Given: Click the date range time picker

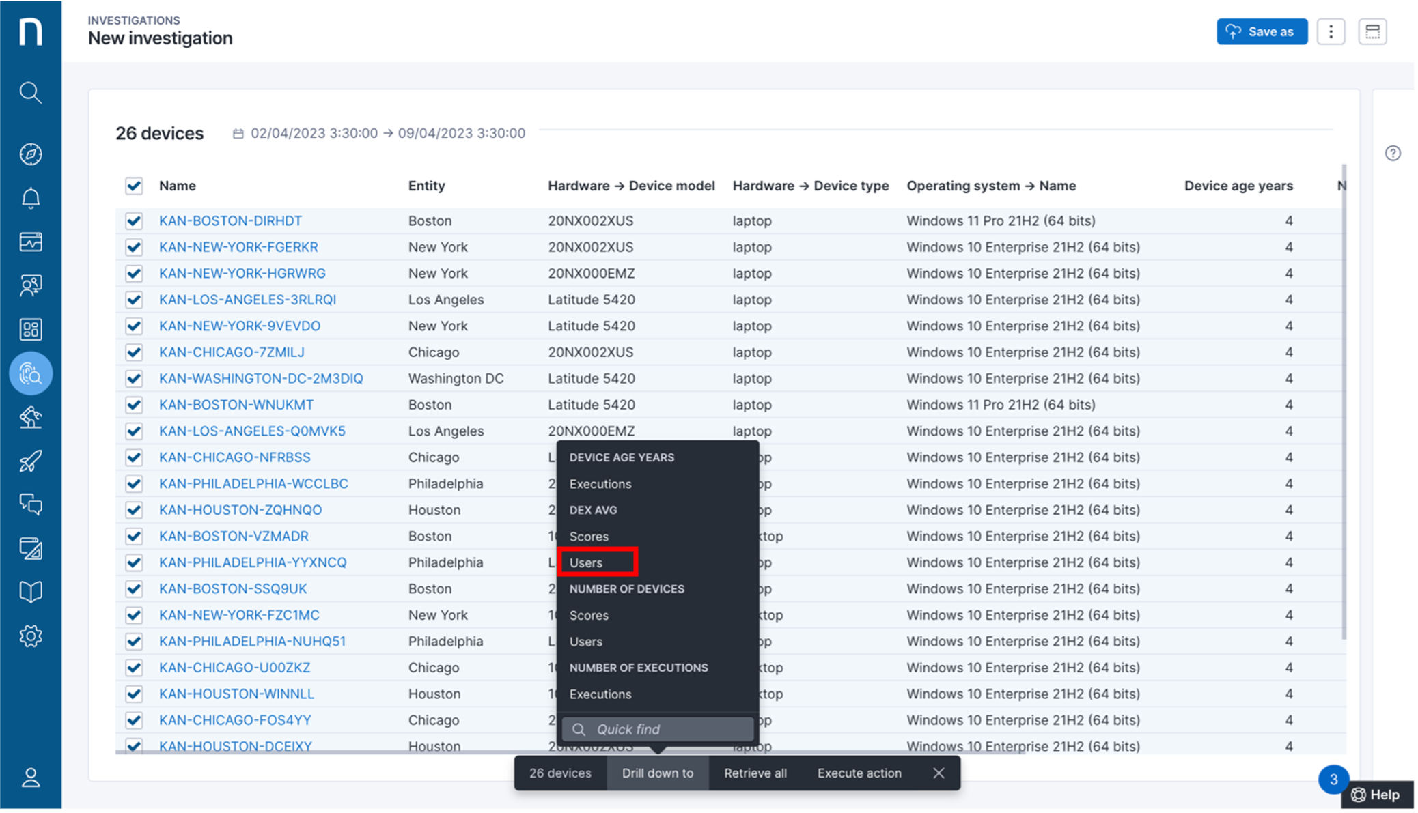Looking at the screenshot, I should 380,133.
